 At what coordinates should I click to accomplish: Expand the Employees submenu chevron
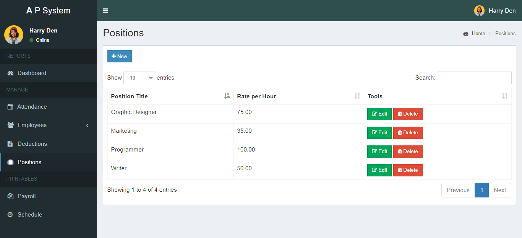(x=87, y=125)
